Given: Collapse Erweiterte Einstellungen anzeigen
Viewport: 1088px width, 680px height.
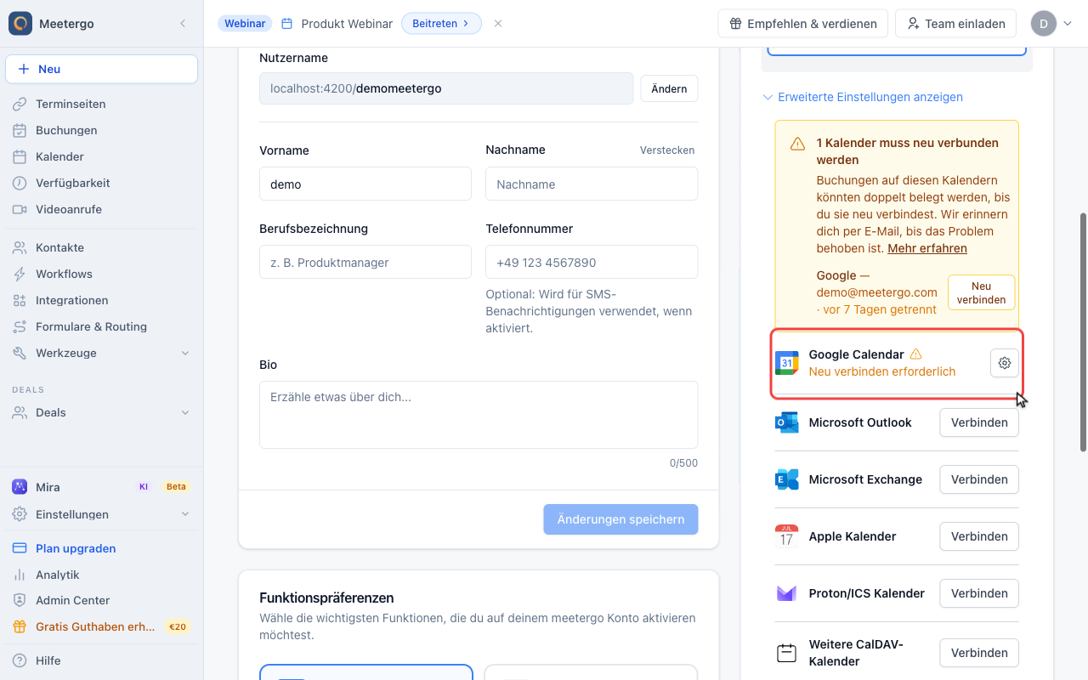Looking at the screenshot, I should (863, 97).
